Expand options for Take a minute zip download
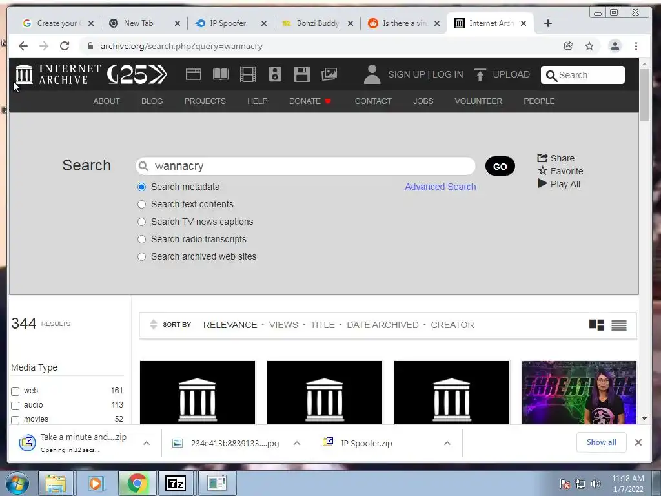Screen dimensions: 661x496 click(147, 443)
